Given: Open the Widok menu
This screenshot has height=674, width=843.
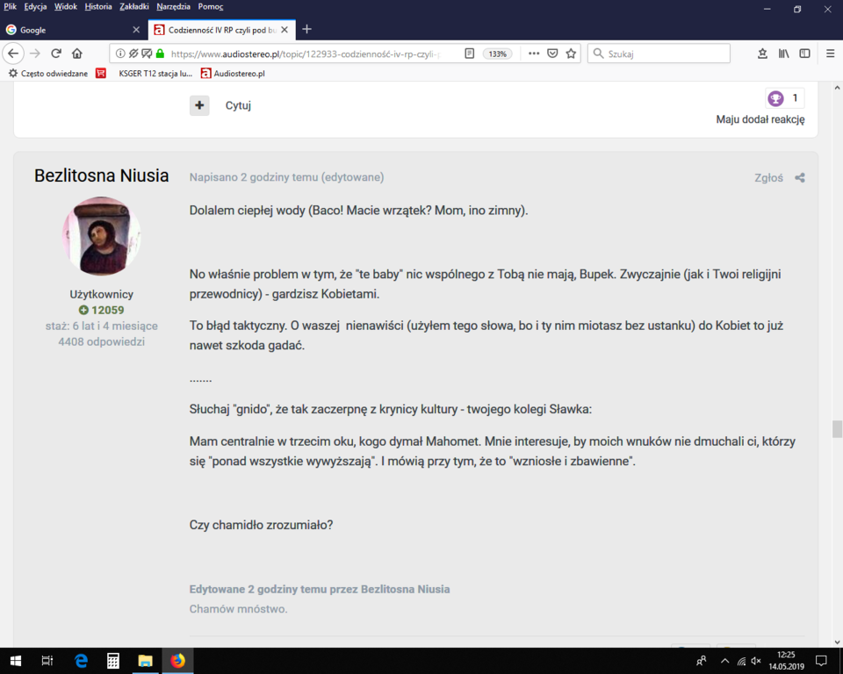Looking at the screenshot, I should 66,7.
